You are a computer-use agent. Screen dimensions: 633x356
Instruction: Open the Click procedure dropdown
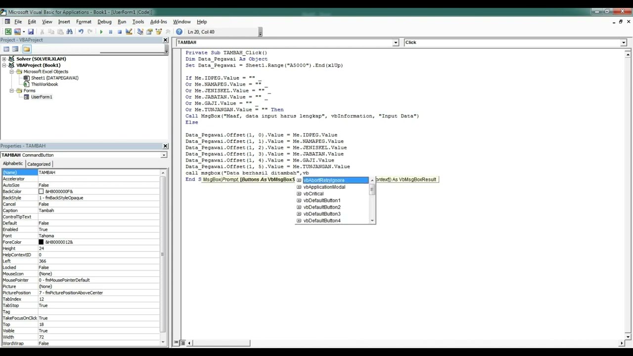pyautogui.click(x=624, y=43)
